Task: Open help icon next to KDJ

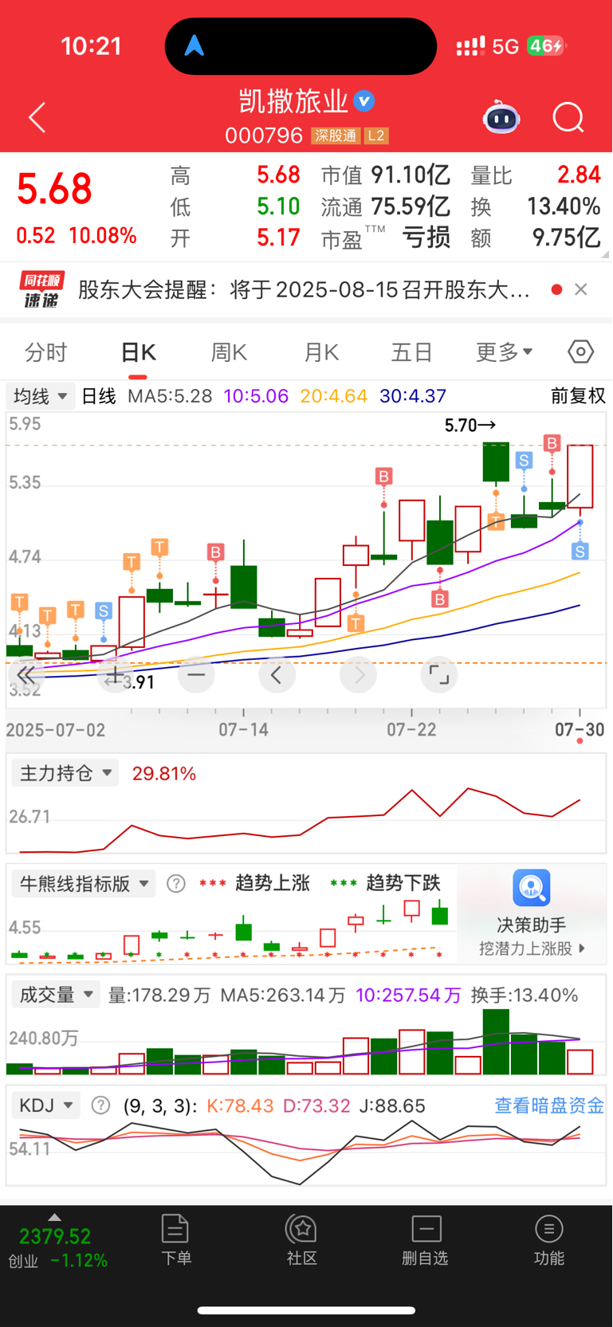Action: pyautogui.click(x=100, y=1105)
